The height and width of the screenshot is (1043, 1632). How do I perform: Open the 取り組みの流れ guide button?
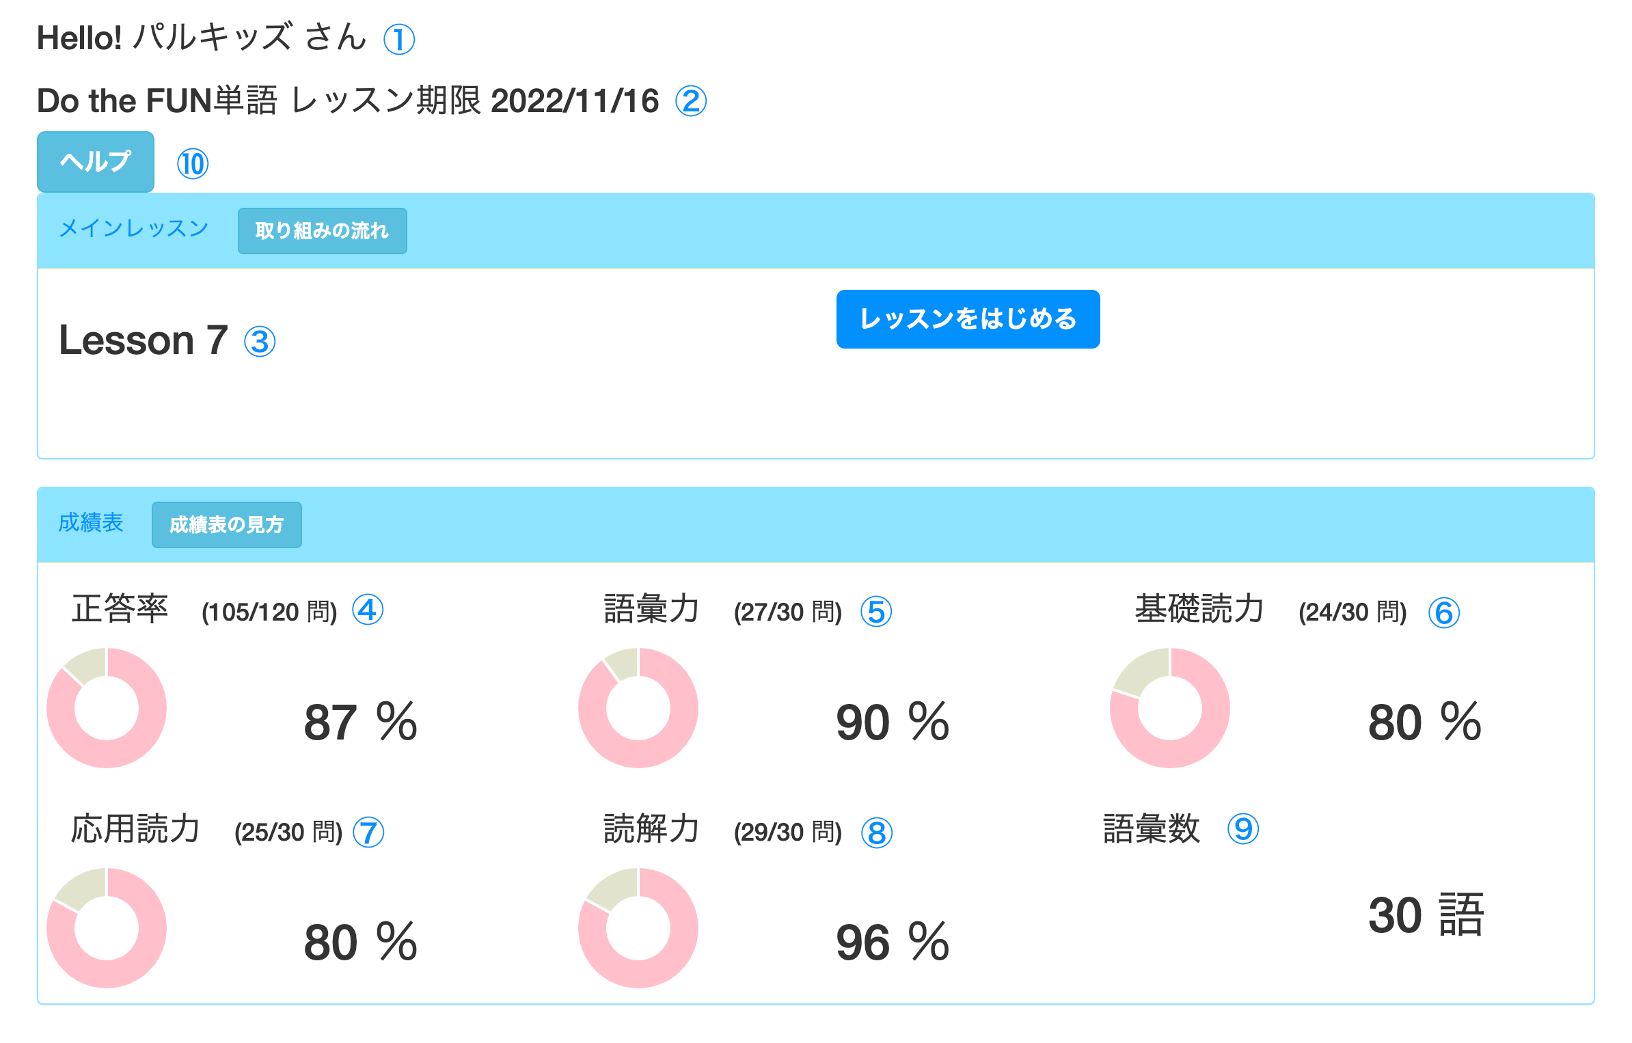click(322, 231)
